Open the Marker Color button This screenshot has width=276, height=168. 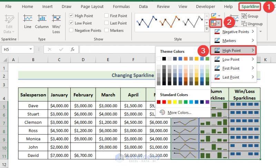215,23
